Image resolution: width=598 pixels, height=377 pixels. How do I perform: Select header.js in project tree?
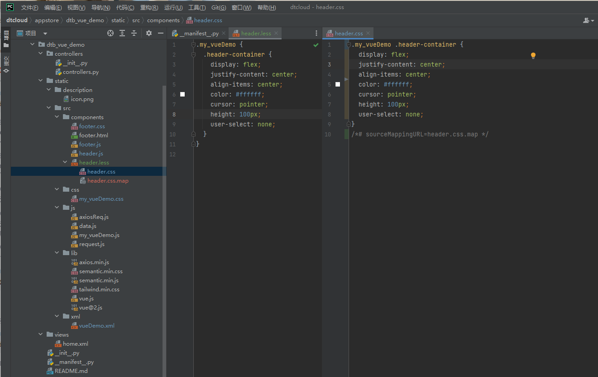pyautogui.click(x=91, y=153)
